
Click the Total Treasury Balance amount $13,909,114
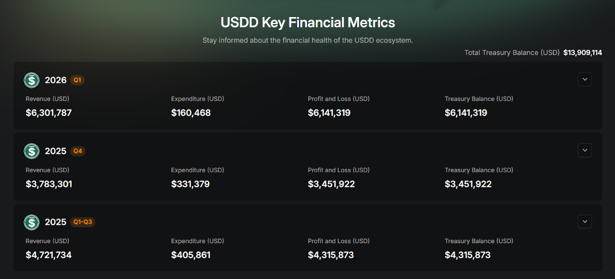tap(583, 53)
